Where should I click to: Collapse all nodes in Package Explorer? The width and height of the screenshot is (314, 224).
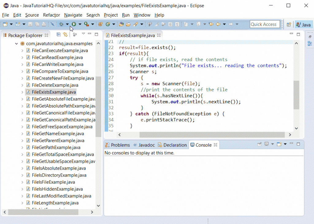tap(58, 35)
